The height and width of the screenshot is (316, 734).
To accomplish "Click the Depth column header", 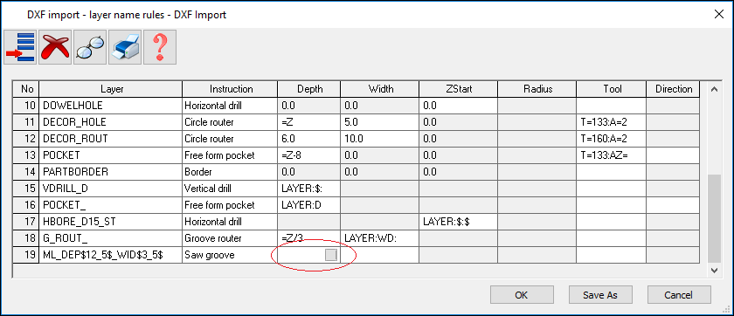I will (309, 89).
